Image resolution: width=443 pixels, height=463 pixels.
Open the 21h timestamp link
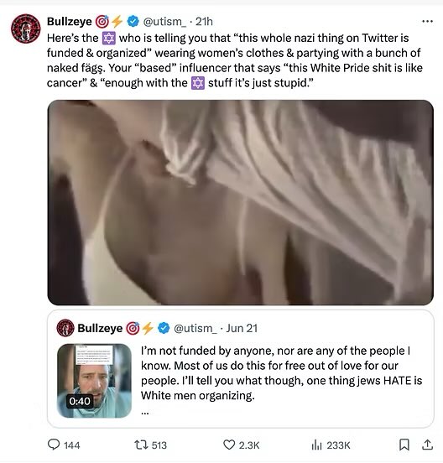[x=204, y=21]
